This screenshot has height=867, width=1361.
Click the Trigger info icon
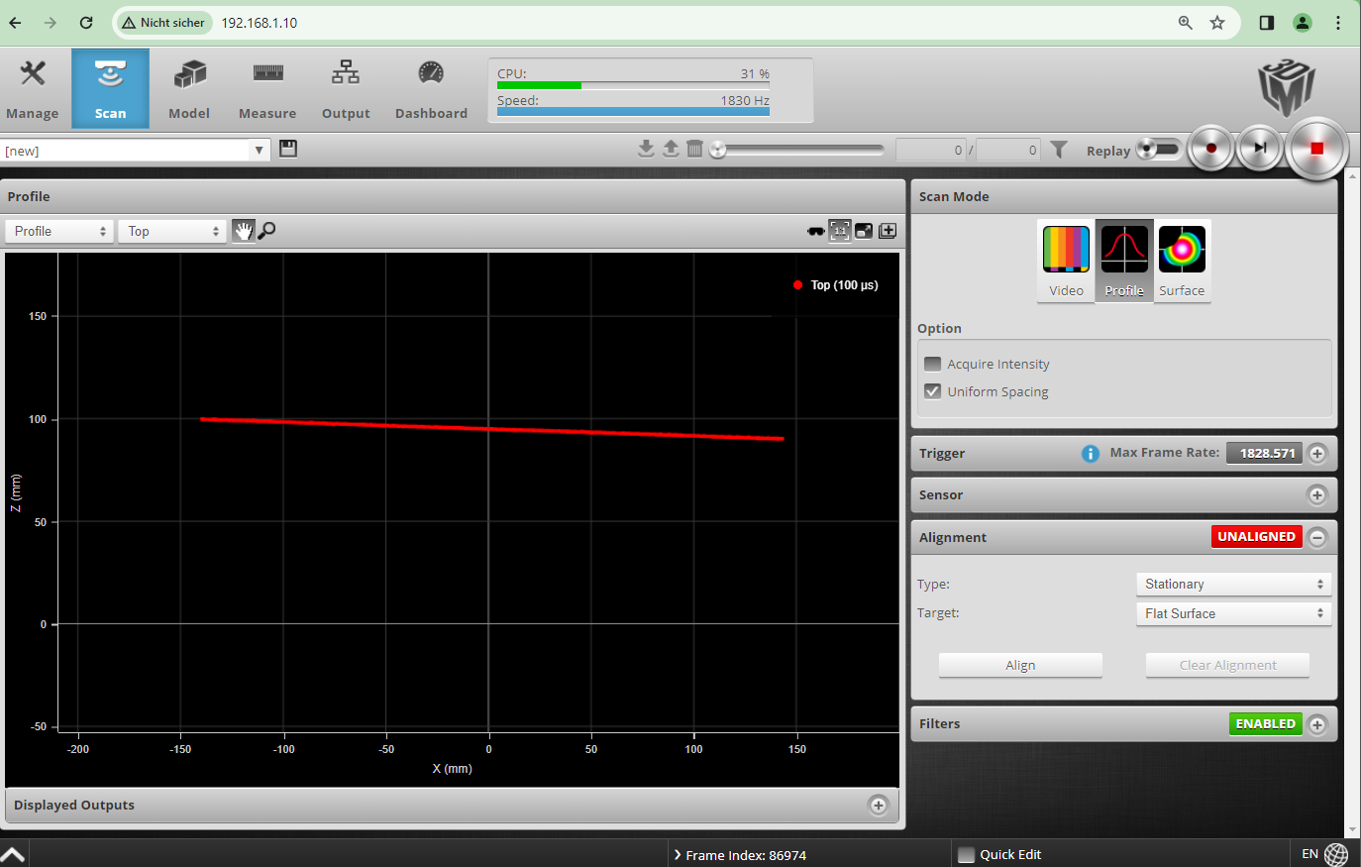click(1090, 453)
